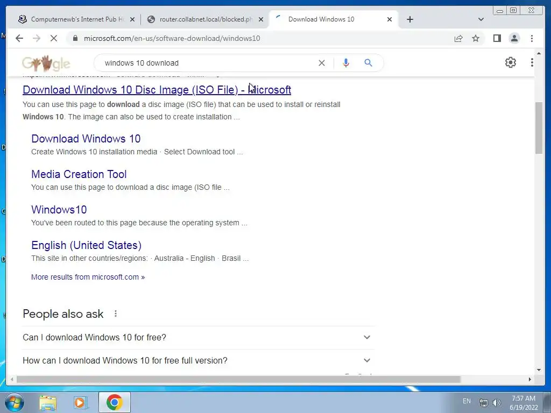Open Download Windows 10 Disc Image link
The width and height of the screenshot is (551, 413).
pyautogui.click(x=157, y=90)
